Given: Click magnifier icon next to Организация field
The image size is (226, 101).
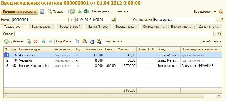Looking at the screenshot, I should (222, 20).
